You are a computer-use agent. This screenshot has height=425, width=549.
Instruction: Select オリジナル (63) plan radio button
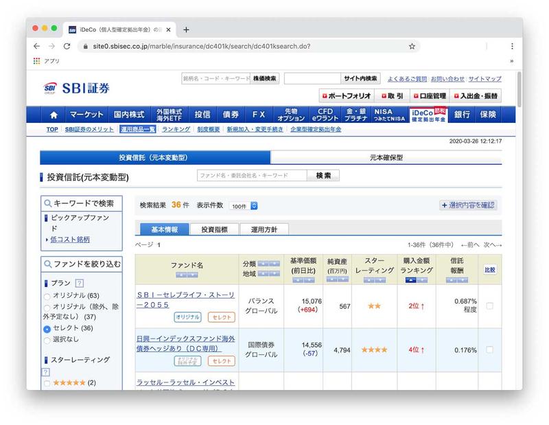47,297
